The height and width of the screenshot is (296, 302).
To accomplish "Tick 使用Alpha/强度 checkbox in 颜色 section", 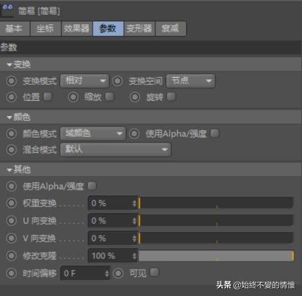I will [x=215, y=134].
